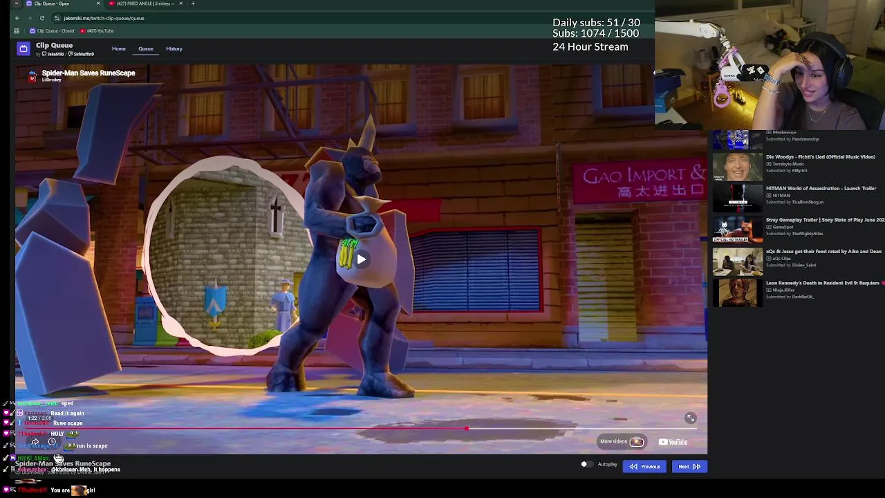The height and width of the screenshot is (498, 885).
Task: Switch to FIXED ANGLE YouTube browser tab
Action: click(x=142, y=3)
